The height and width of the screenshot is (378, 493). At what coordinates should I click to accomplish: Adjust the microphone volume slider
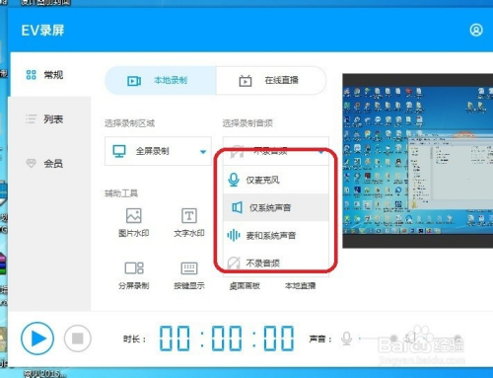coord(377,339)
